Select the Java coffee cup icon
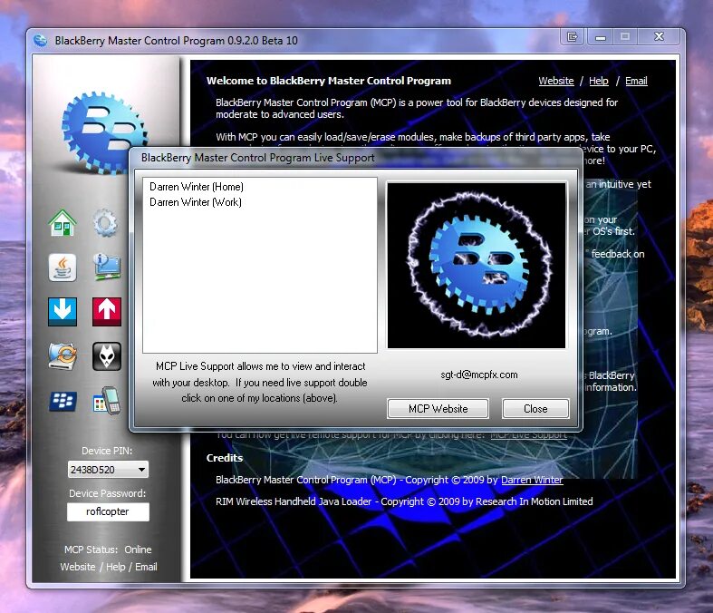The image size is (713, 613). point(63,268)
